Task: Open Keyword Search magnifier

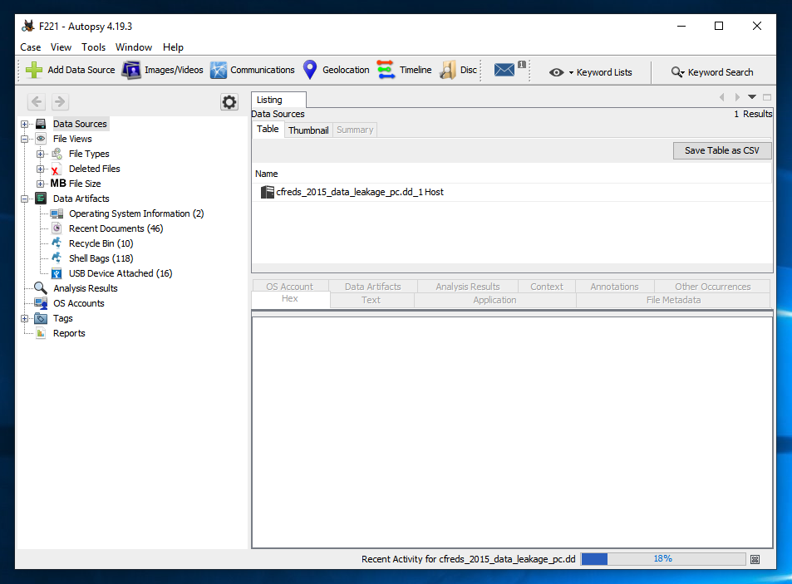Action: (x=678, y=72)
